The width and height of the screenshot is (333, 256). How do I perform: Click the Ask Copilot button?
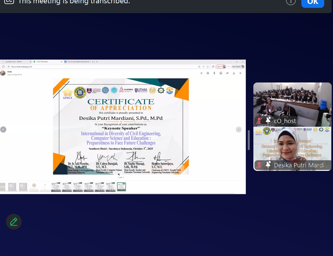coord(236,66)
